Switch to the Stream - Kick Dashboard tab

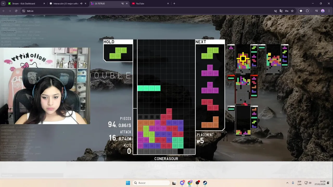point(23,4)
